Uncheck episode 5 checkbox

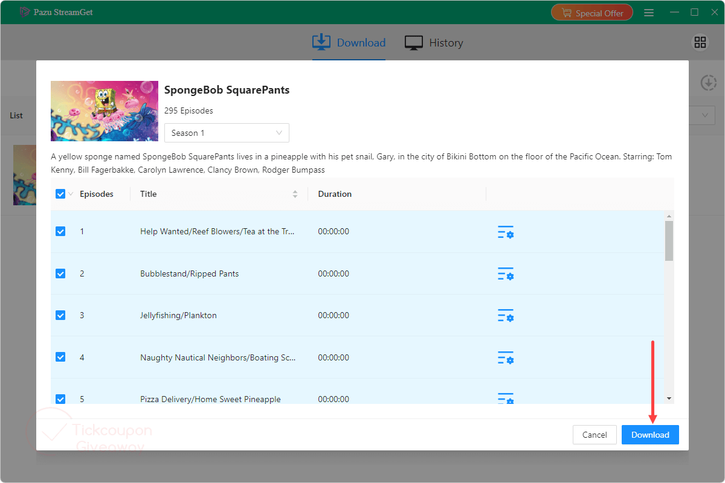click(x=60, y=399)
